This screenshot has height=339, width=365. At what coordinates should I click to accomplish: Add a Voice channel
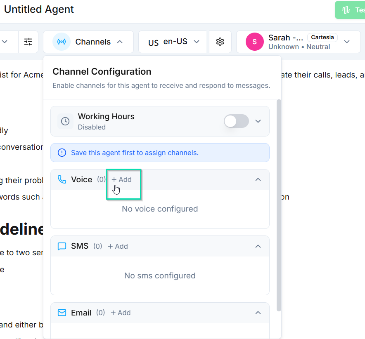[122, 179]
